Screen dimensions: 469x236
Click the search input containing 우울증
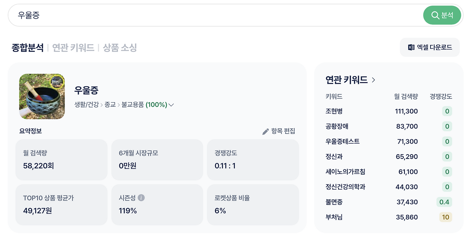(147, 15)
